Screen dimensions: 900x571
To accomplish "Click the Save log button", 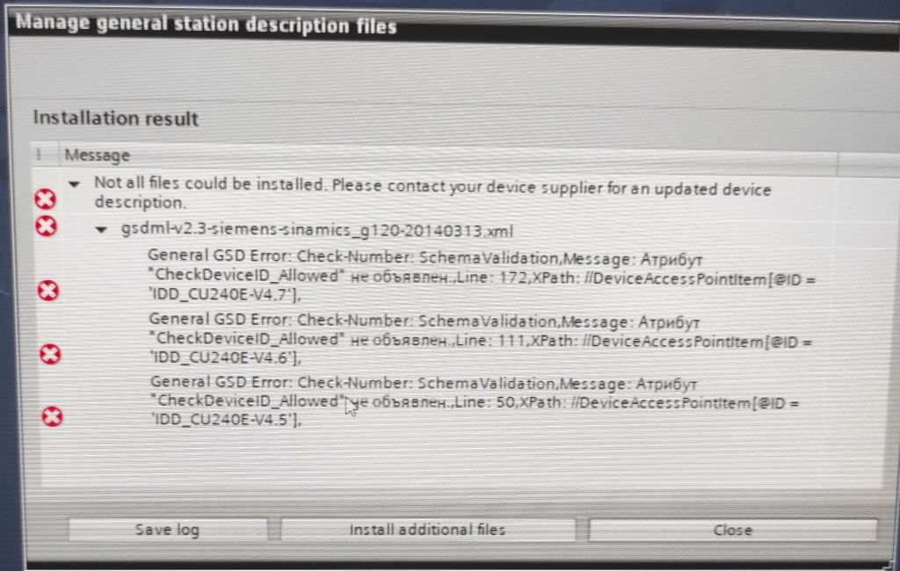I will [168, 529].
